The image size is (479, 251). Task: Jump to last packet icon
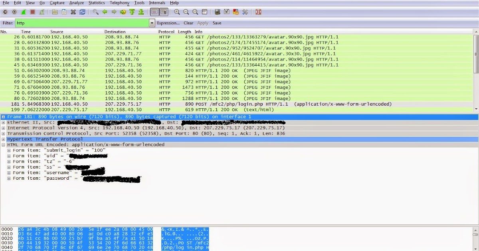[x=141, y=12]
